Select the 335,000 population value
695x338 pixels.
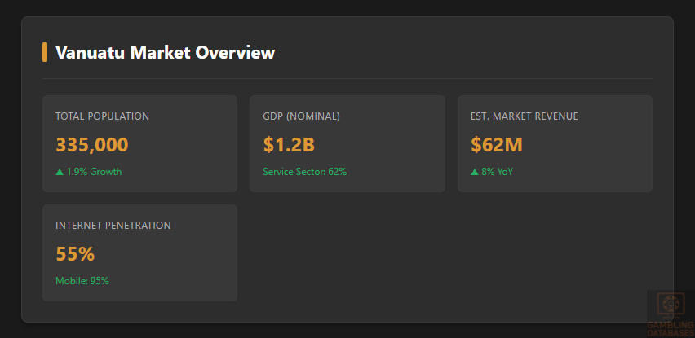coord(92,145)
